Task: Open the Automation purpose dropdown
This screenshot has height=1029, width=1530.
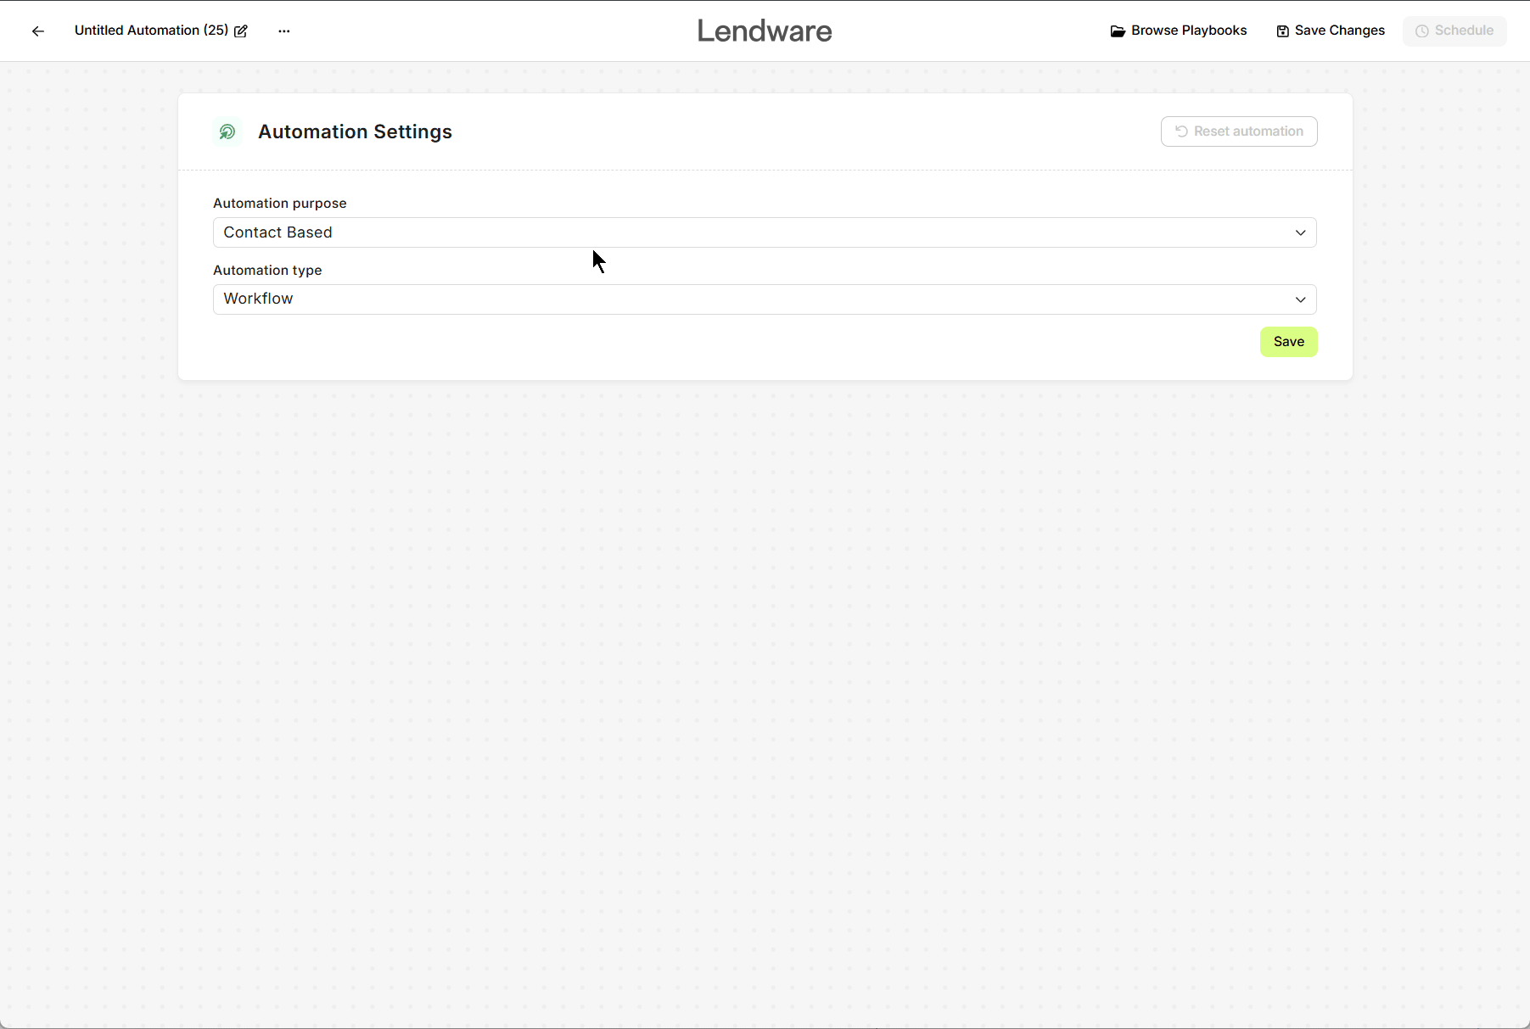Action: pyautogui.click(x=765, y=232)
